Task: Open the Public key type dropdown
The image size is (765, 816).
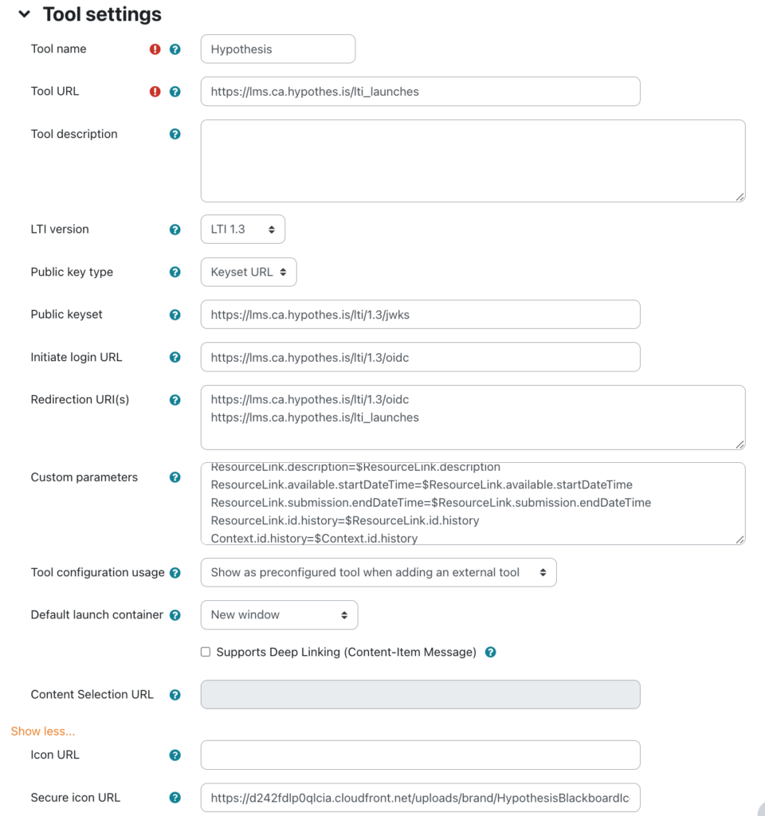Action: pyautogui.click(x=249, y=272)
